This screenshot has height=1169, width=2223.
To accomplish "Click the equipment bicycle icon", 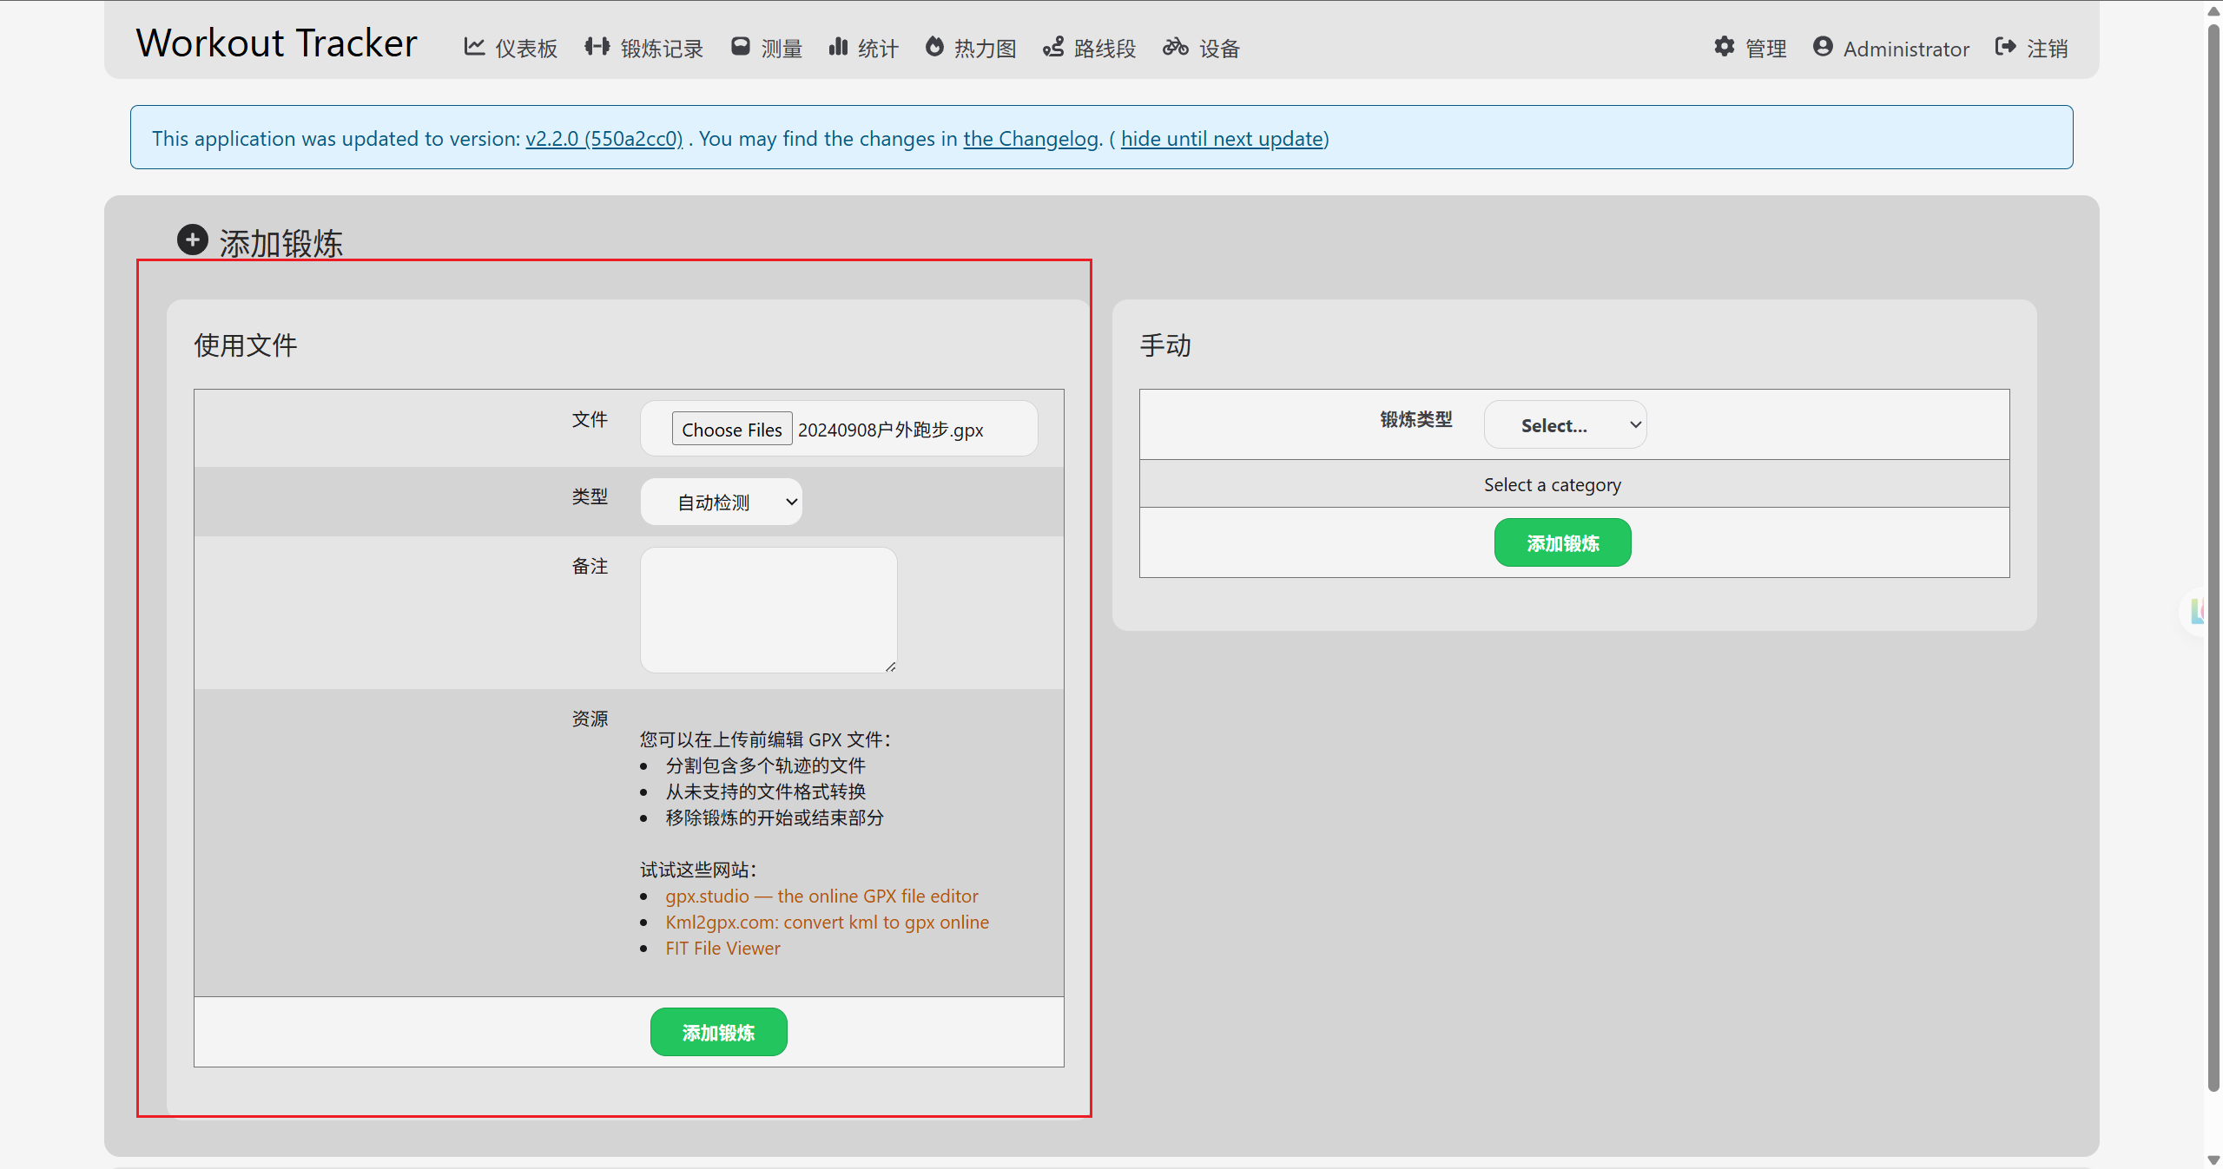I will click(x=1176, y=47).
